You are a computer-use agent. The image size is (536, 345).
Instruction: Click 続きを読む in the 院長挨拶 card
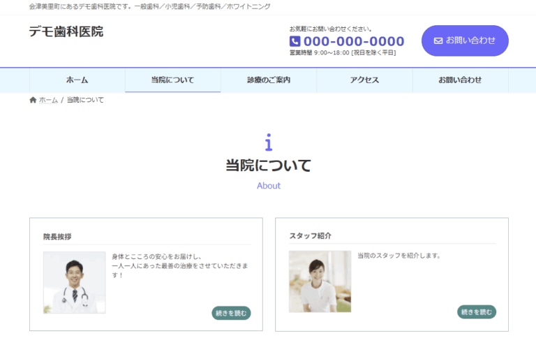231,313
